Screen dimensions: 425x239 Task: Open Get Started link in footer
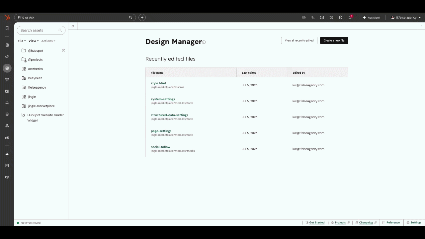[x=315, y=223]
